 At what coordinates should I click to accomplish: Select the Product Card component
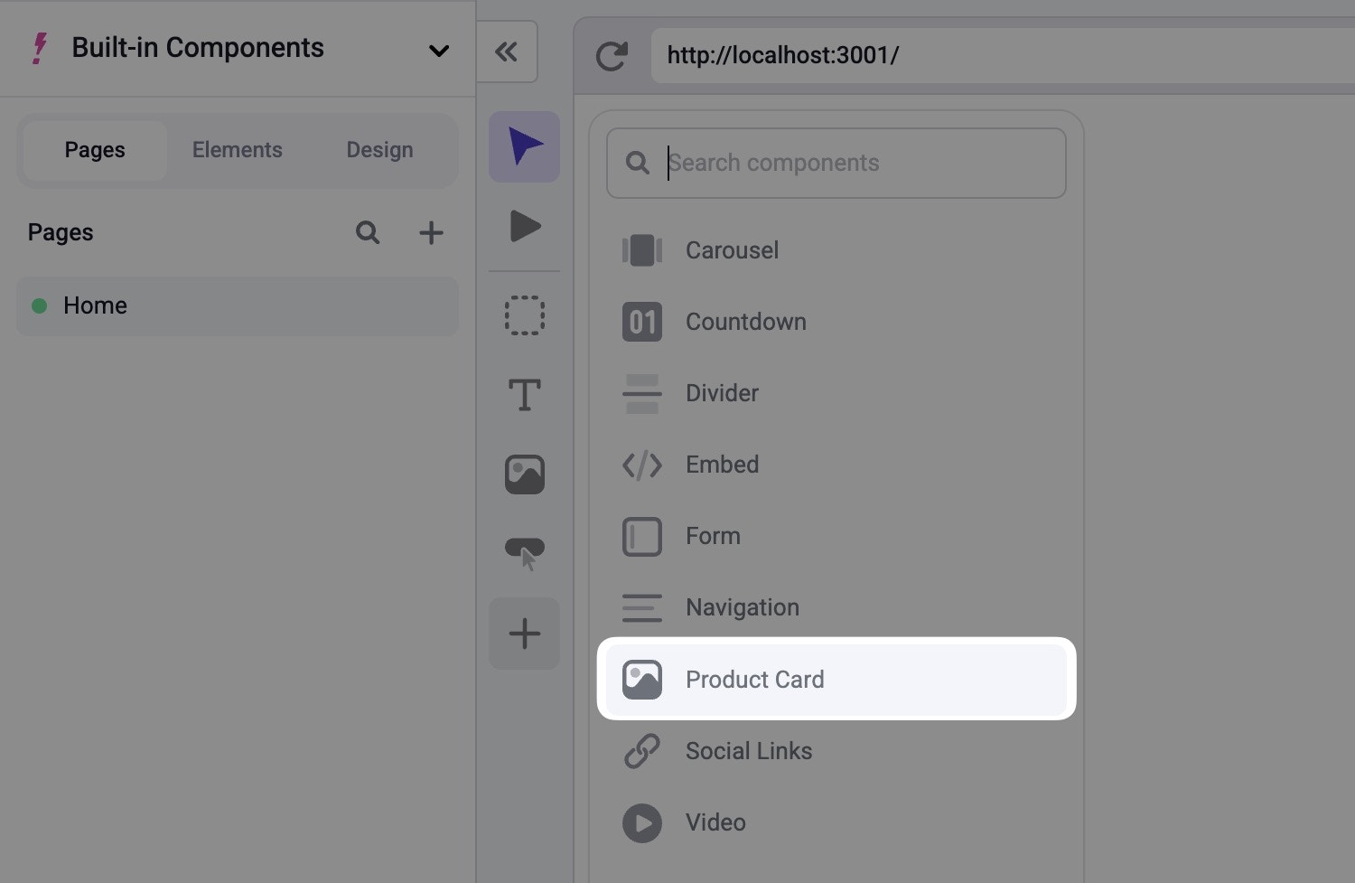[x=755, y=679]
